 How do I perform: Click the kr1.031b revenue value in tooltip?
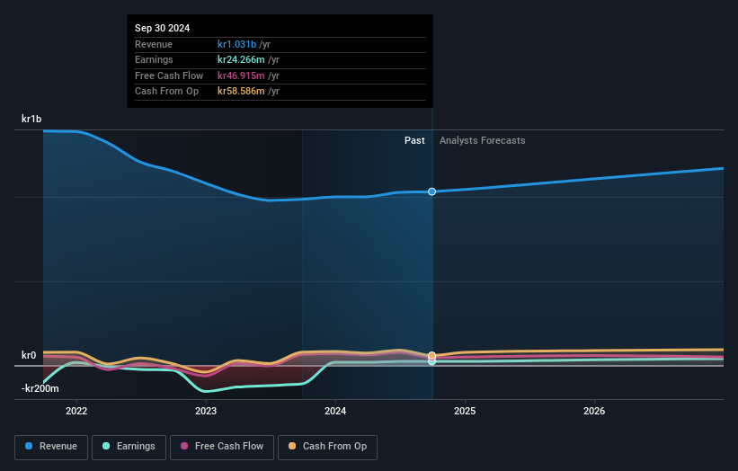click(236, 44)
